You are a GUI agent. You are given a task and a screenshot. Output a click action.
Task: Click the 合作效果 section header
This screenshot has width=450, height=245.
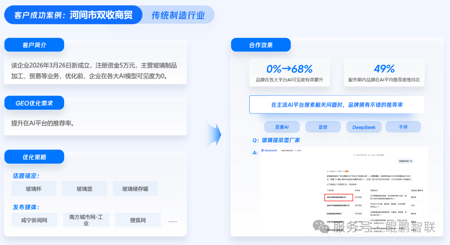pos(260,45)
